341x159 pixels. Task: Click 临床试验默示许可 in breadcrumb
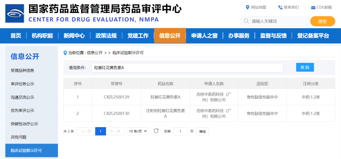[x=128, y=53]
